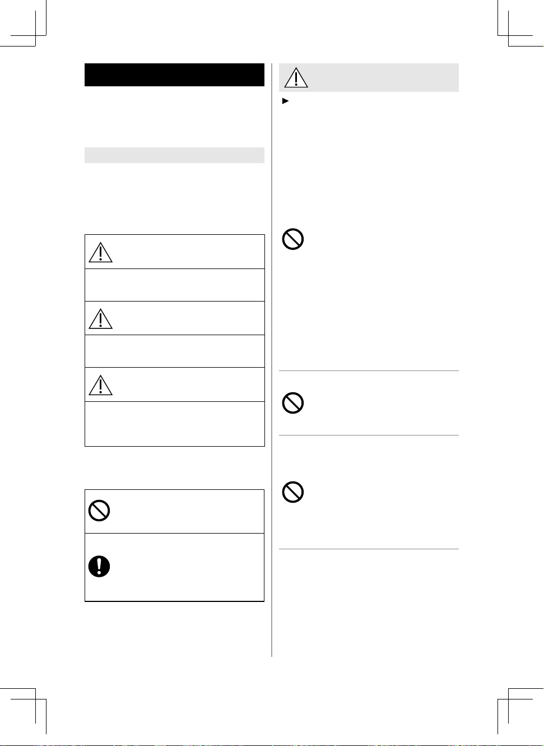
Task: Click the vertical gray divider between the two columns
Action: pyautogui.click(x=272, y=360)
